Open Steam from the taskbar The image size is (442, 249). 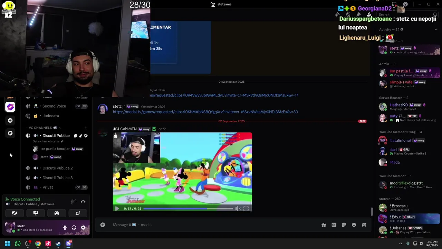click(x=58, y=243)
